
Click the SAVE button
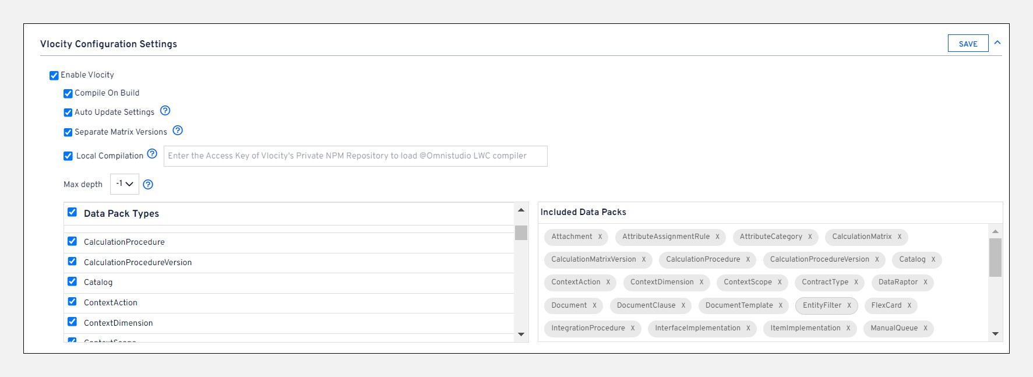[968, 44]
